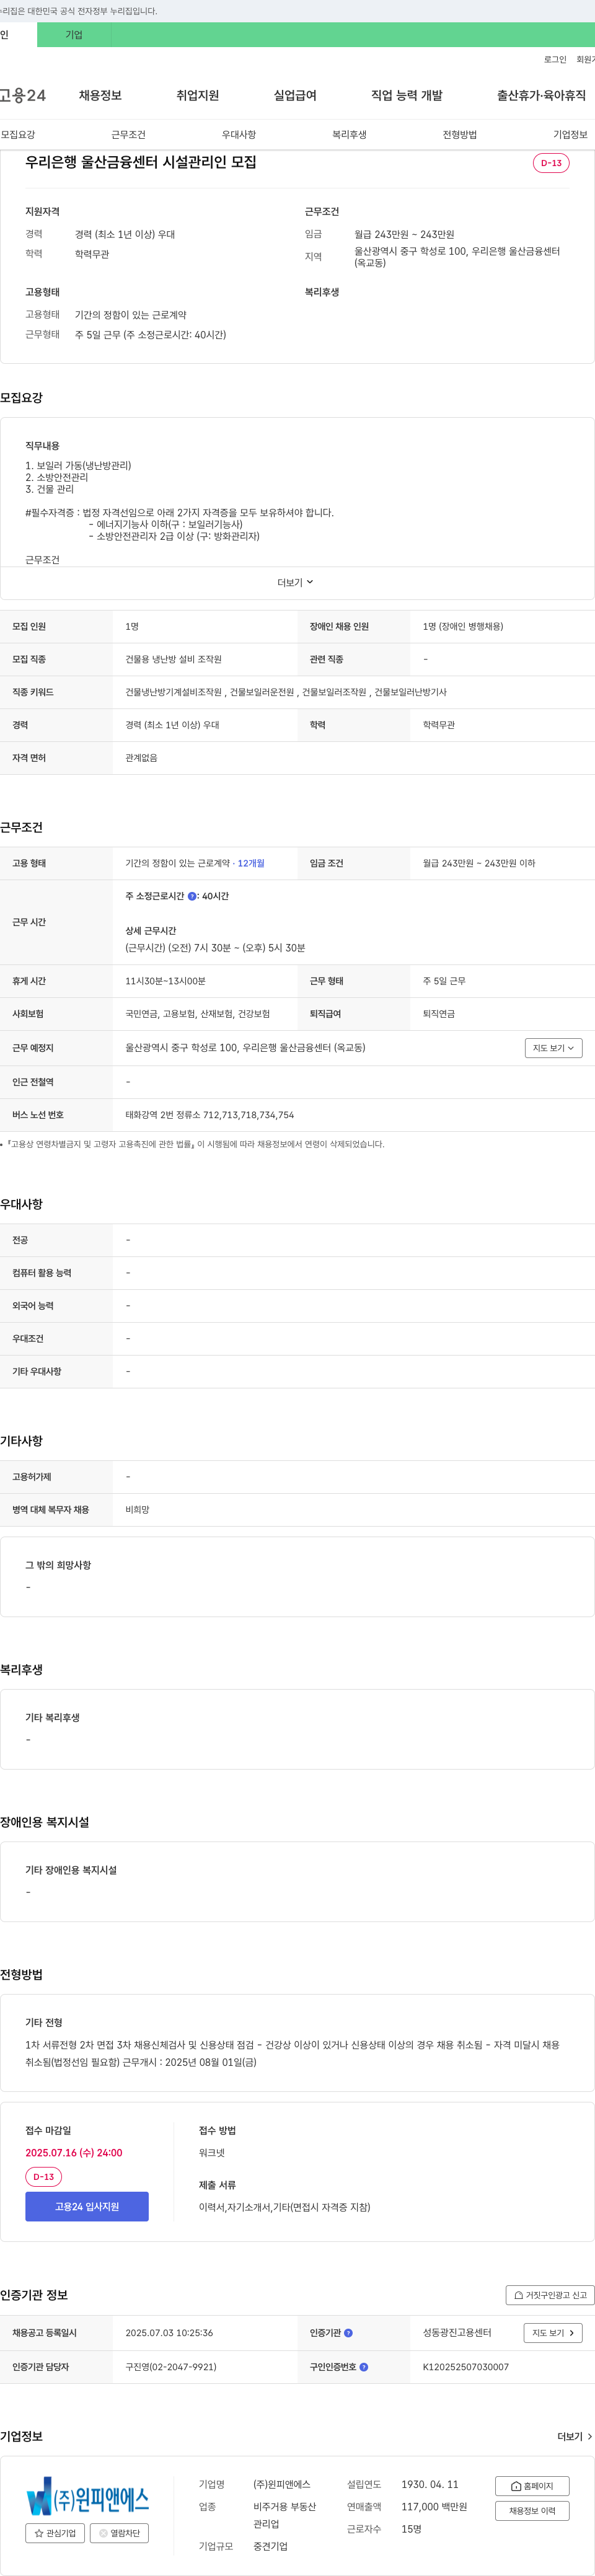Click registration time 2025.07.03 10:25:36
Image resolution: width=595 pixels, height=2576 pixels.
tap(169, 2333)
